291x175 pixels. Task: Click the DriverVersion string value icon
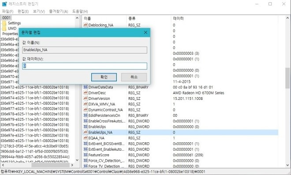pos(86,99)
